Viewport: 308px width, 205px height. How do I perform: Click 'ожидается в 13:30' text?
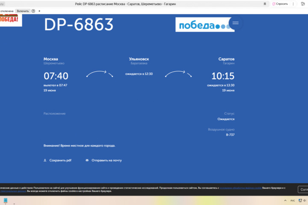click(221, 85)
